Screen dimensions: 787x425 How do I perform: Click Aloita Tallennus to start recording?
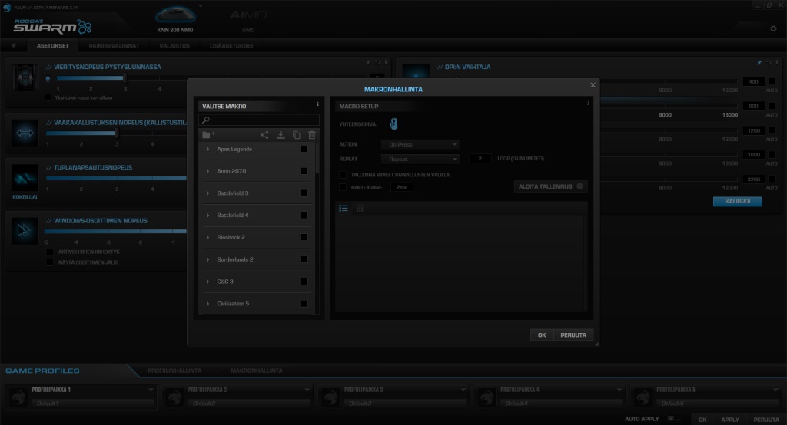click(550, 186)
